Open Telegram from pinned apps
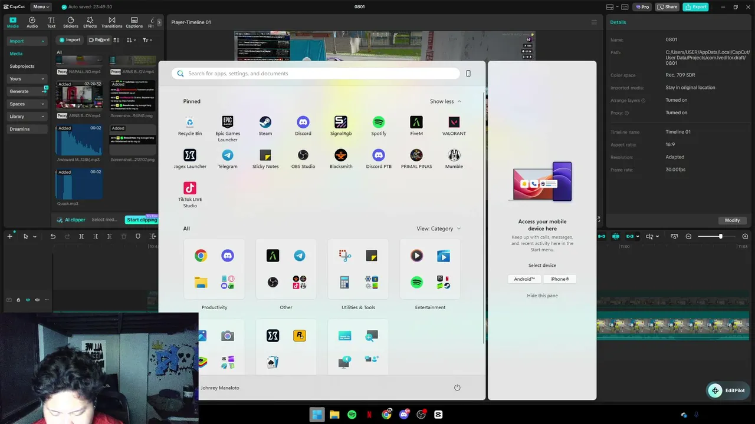The image size is (755, 424). 228,158
